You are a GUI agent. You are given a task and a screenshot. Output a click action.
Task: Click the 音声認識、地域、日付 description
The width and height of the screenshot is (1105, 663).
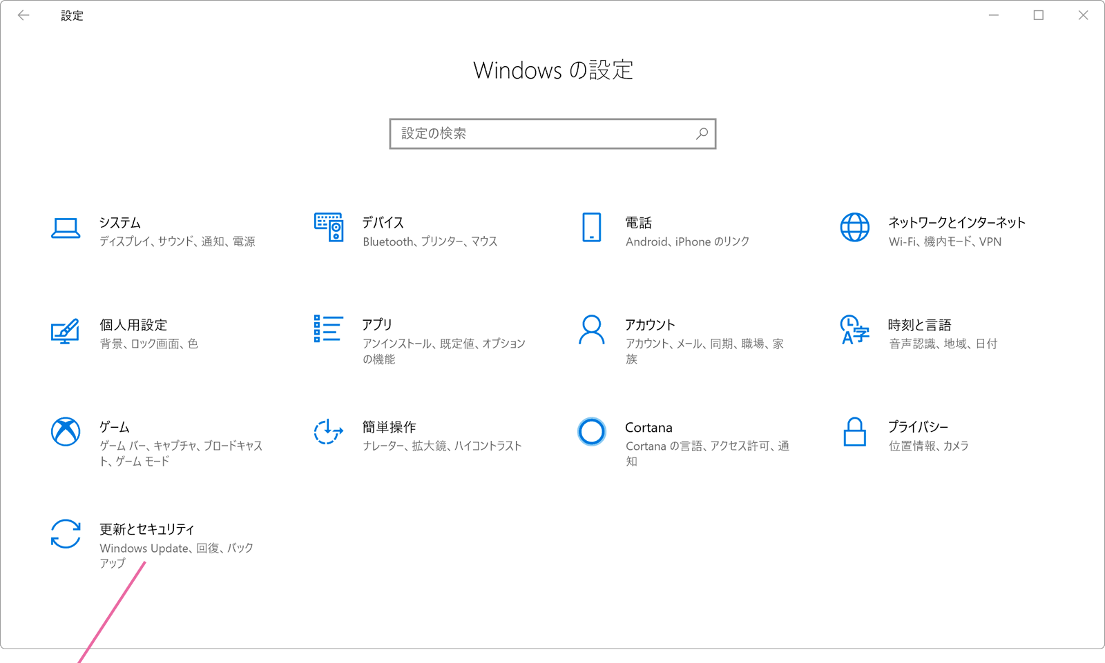click(x=943, y=344)
